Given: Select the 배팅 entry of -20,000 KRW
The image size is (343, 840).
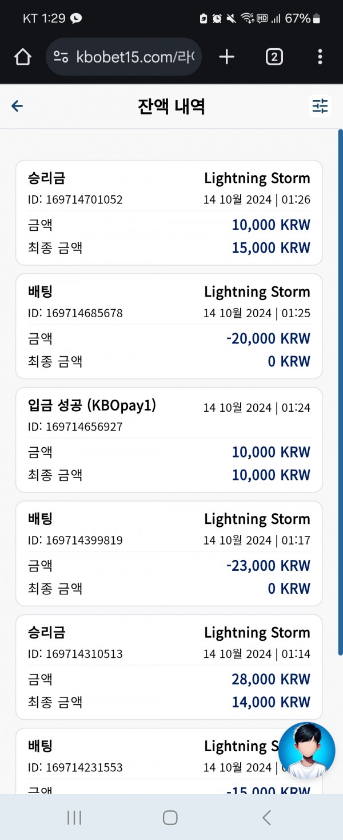Looking at the screenshot, I should 169,326.
